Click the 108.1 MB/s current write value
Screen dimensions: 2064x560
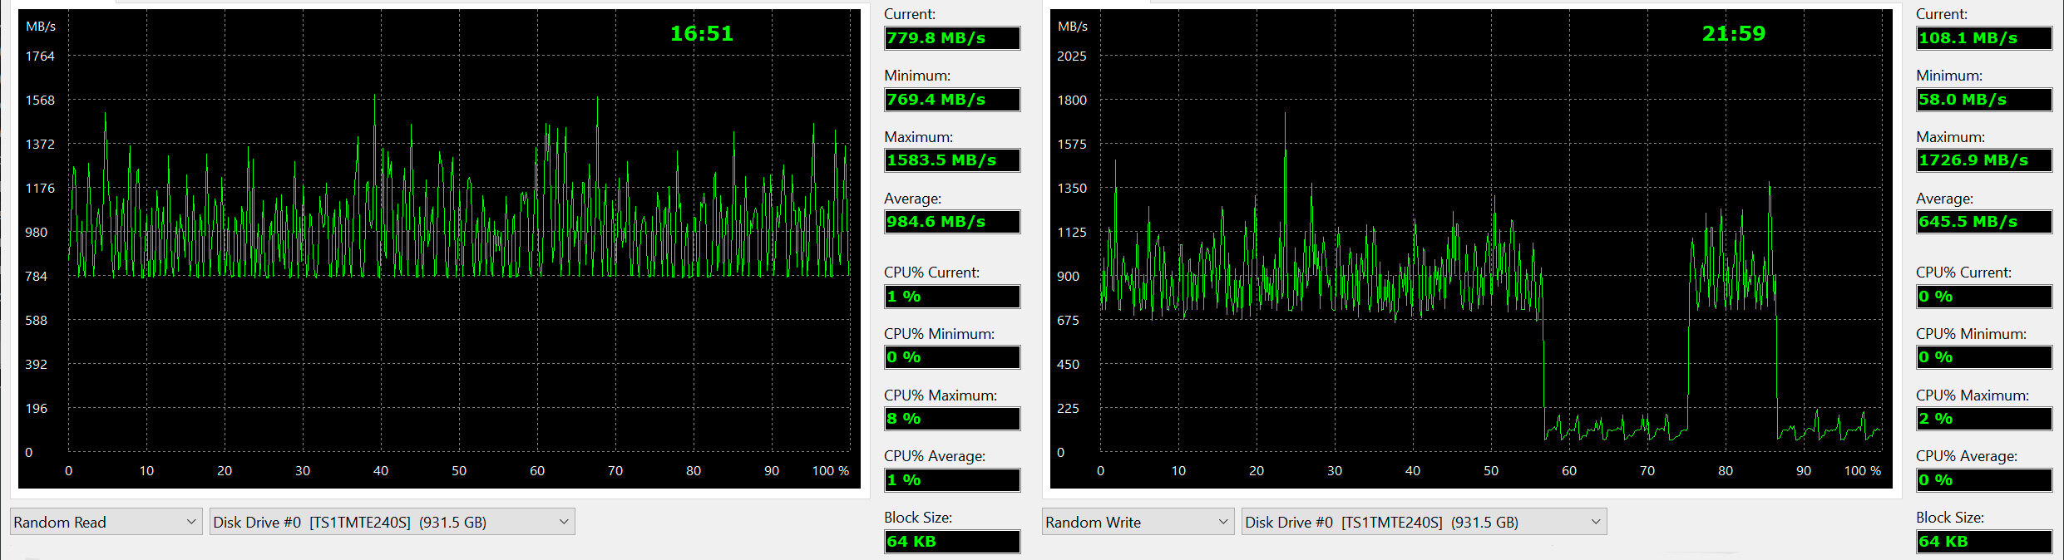[x=1984, y=38]
